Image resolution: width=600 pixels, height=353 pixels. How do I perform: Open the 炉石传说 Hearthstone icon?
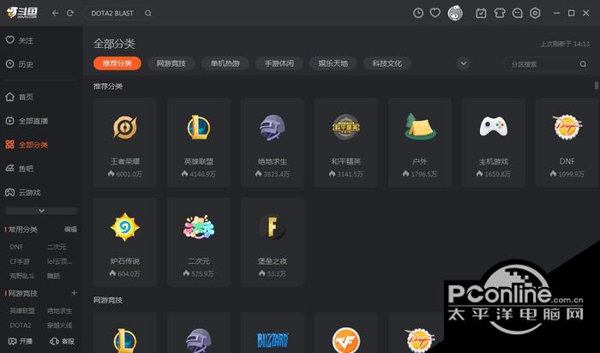(x=125, y=227)
